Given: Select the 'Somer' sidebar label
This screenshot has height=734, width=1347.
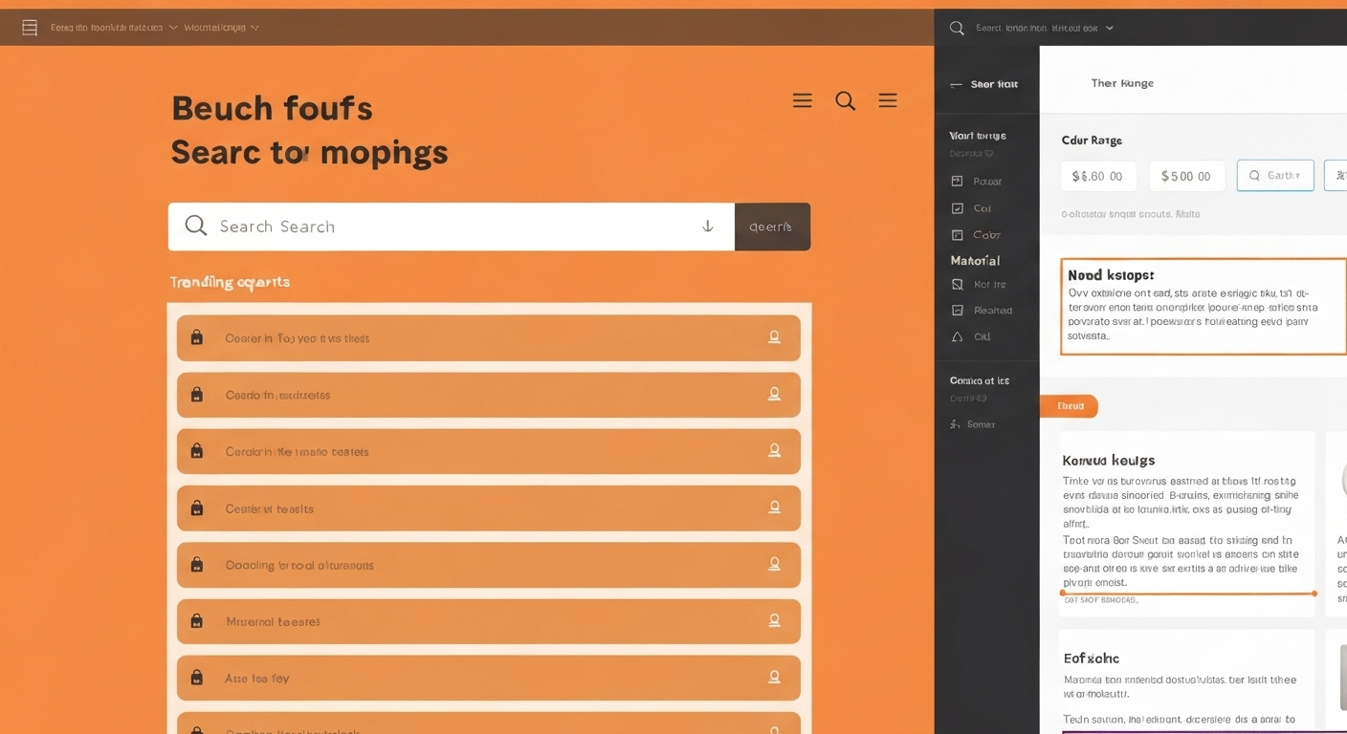Looking at the screenshot, I should (981, 423).
